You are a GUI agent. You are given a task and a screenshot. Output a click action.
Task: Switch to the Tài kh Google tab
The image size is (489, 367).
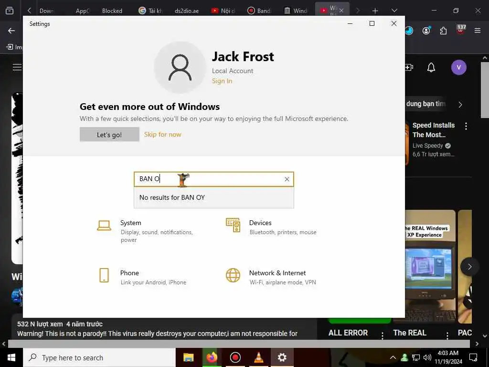click(x=150, y=11)
